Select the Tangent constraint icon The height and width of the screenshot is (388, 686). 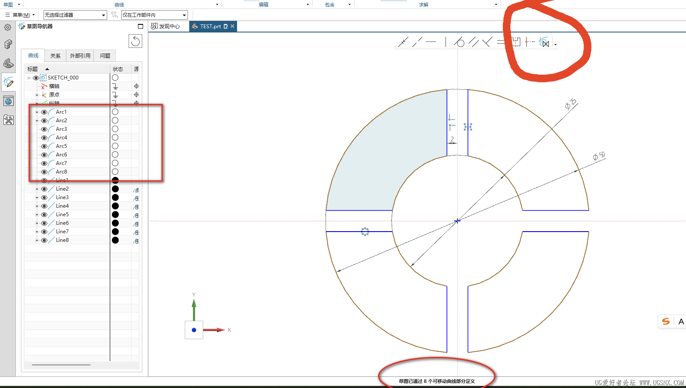click(459, 42)
